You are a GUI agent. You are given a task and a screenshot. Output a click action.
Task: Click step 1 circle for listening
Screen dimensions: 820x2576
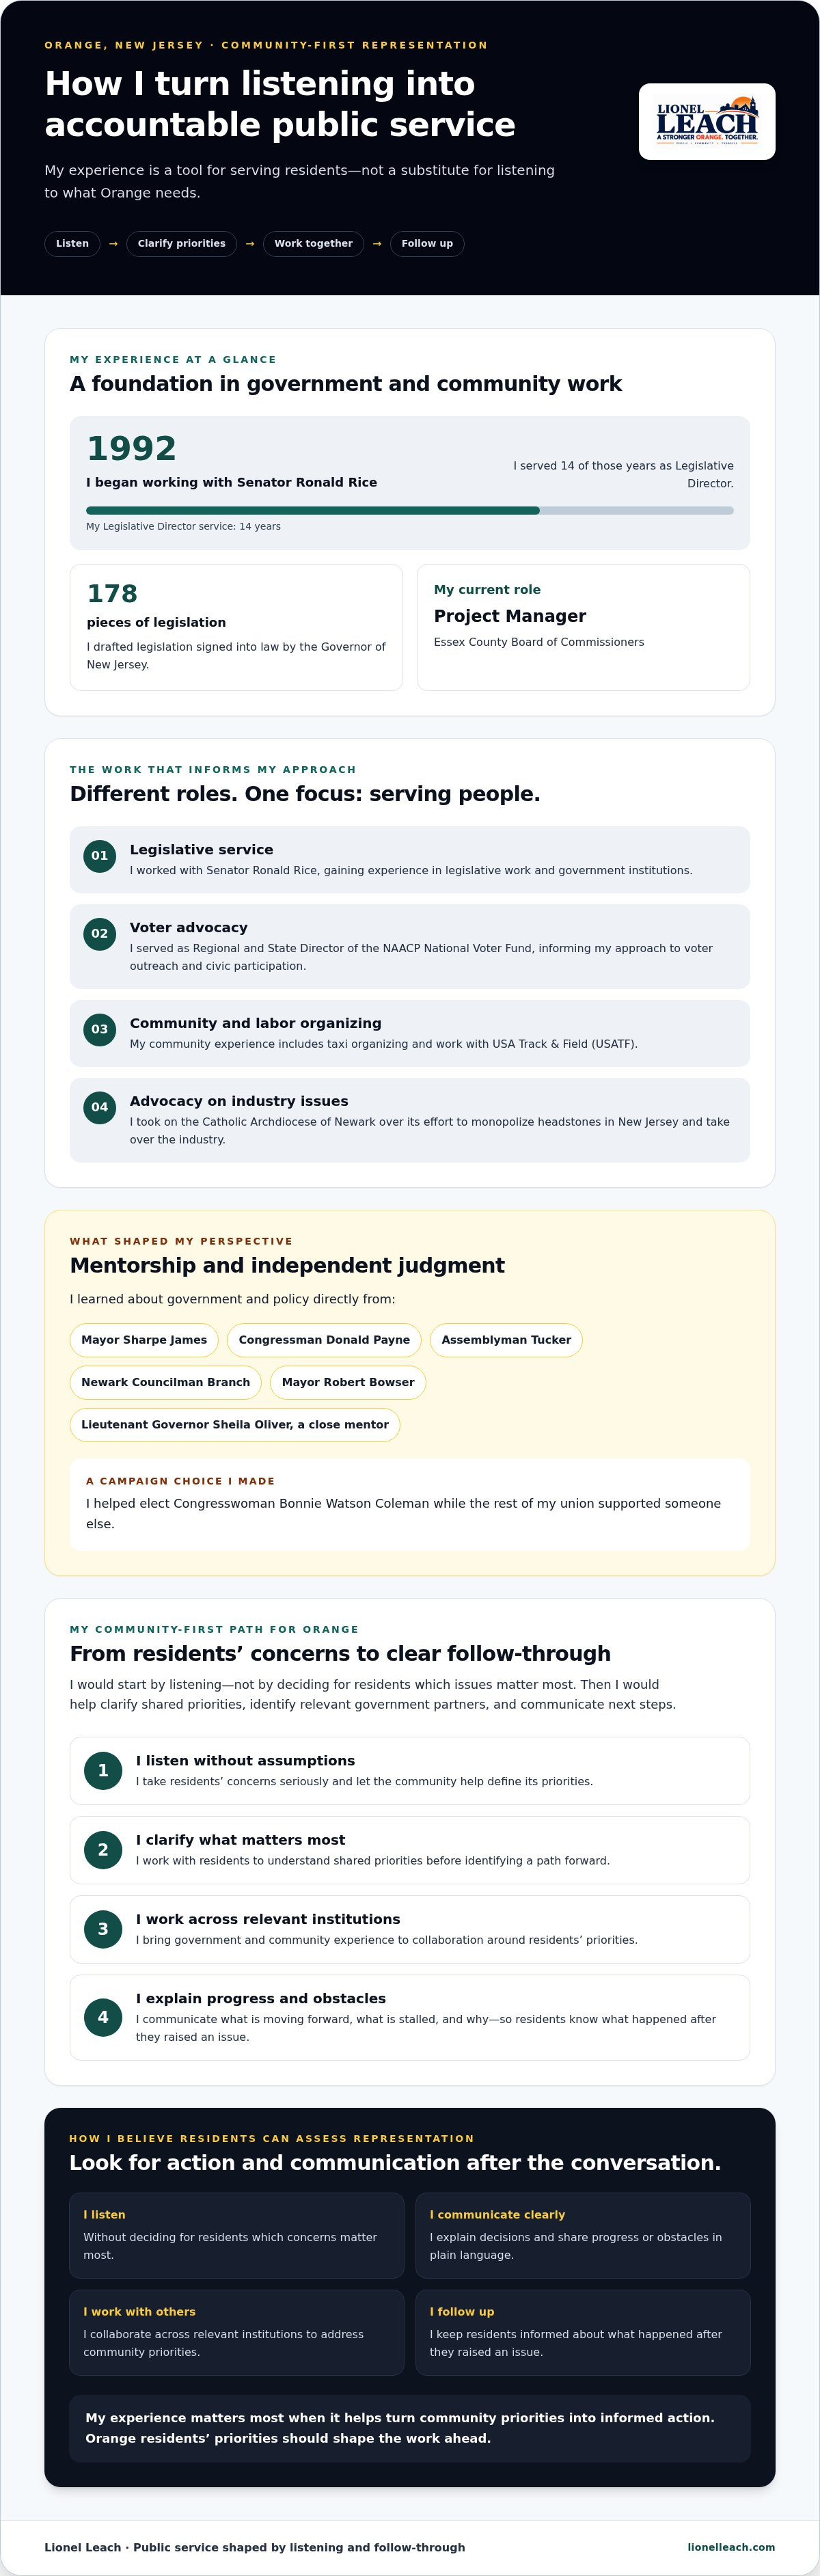point(103,1771)
